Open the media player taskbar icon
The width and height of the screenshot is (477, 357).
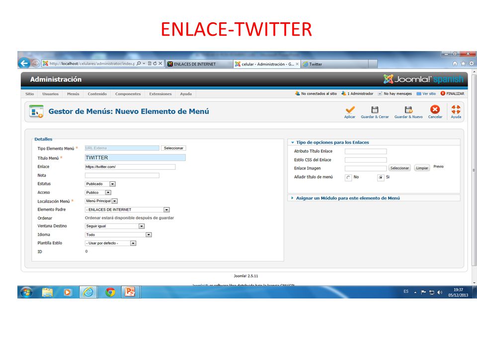pos(67,293)
